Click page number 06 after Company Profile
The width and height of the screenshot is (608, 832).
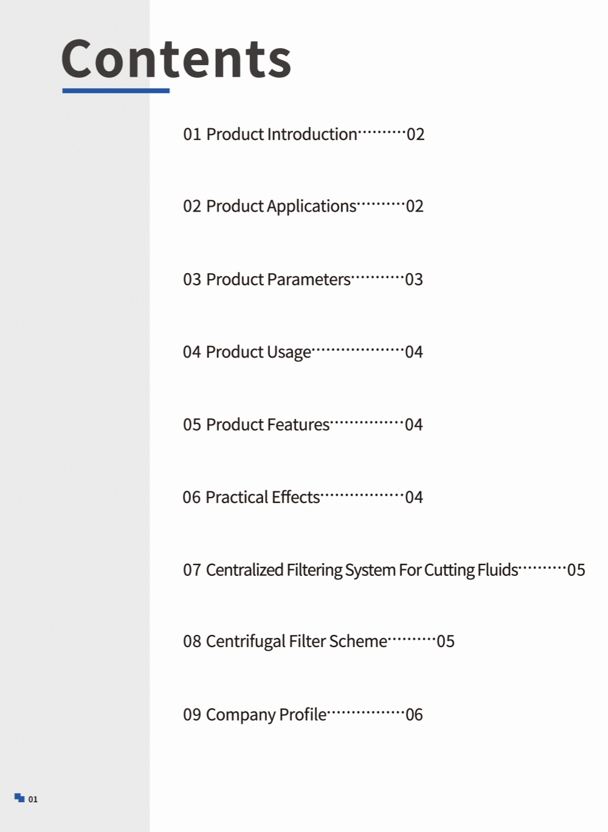pos(414,715)
